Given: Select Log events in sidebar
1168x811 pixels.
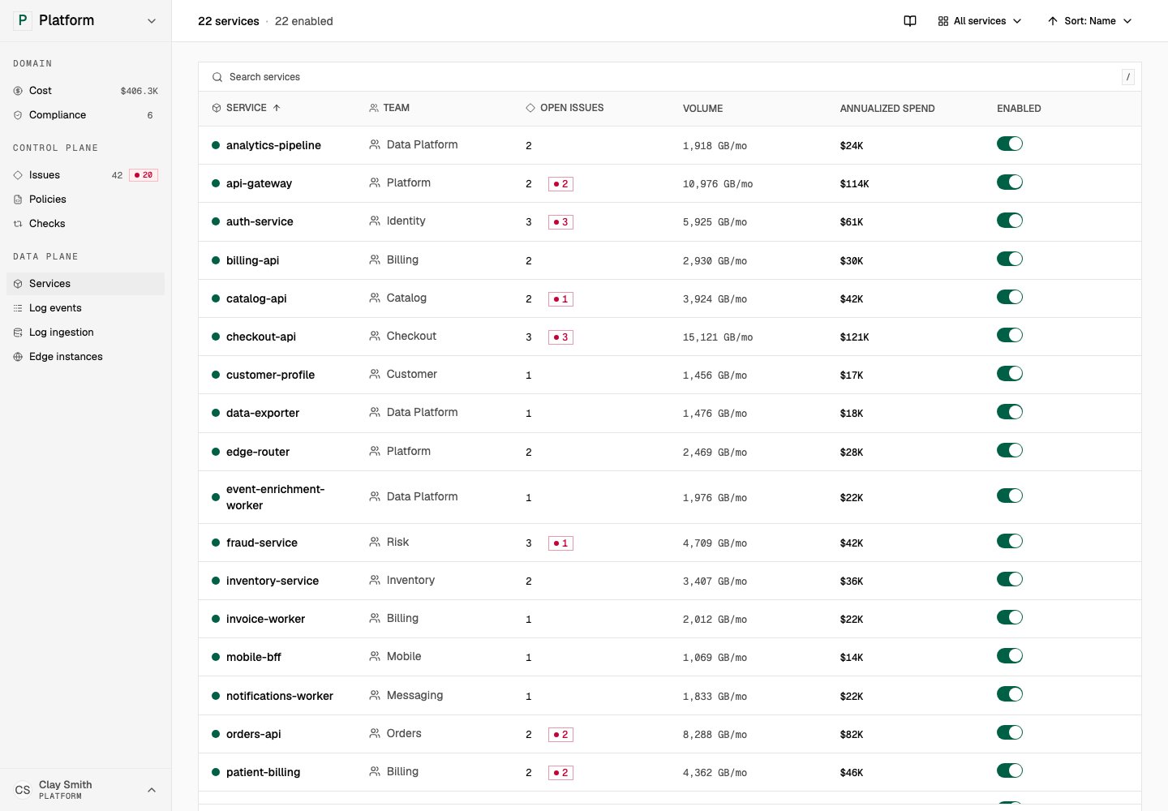Looking at the screenshot, I should point(85,308).
